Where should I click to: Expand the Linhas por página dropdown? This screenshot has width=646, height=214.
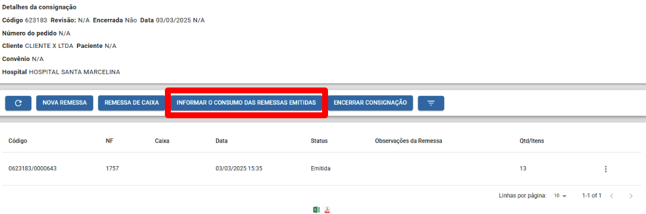561,196
